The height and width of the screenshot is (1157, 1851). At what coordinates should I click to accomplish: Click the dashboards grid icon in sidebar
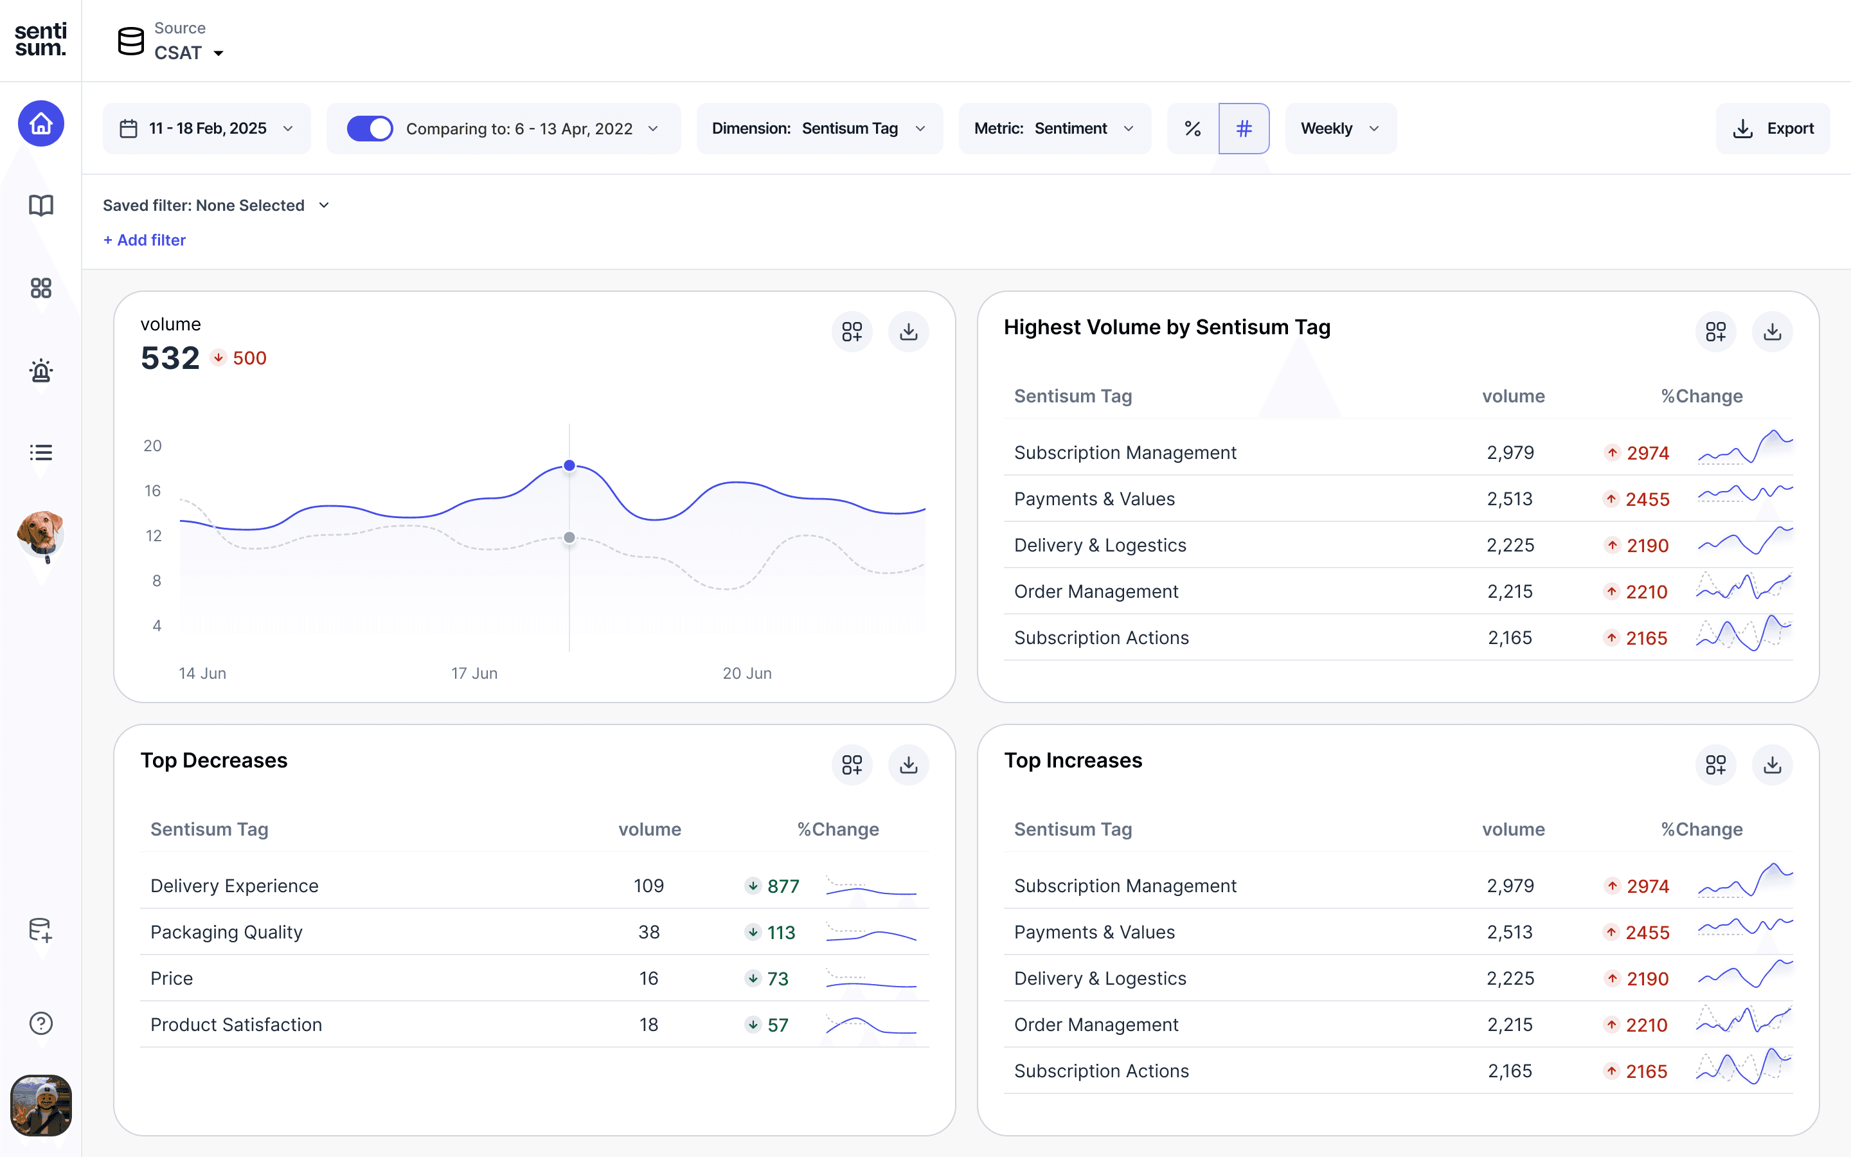coord(40,288)
